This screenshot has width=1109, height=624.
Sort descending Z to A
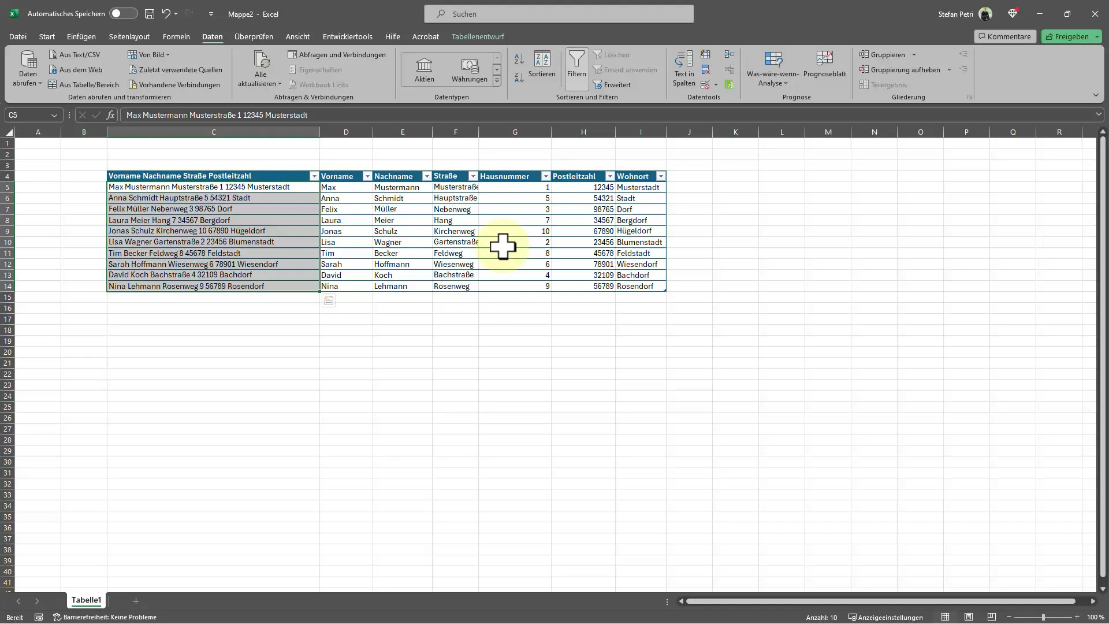[519, 77]
